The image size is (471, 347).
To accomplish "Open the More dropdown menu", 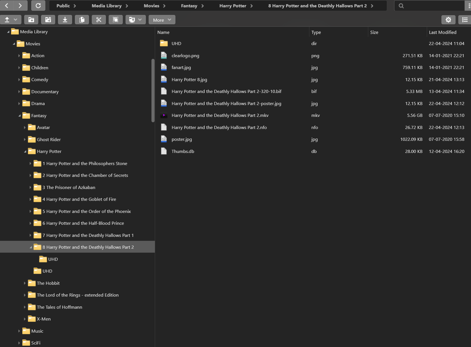I will pyautogui.click(x=162, y=20).
